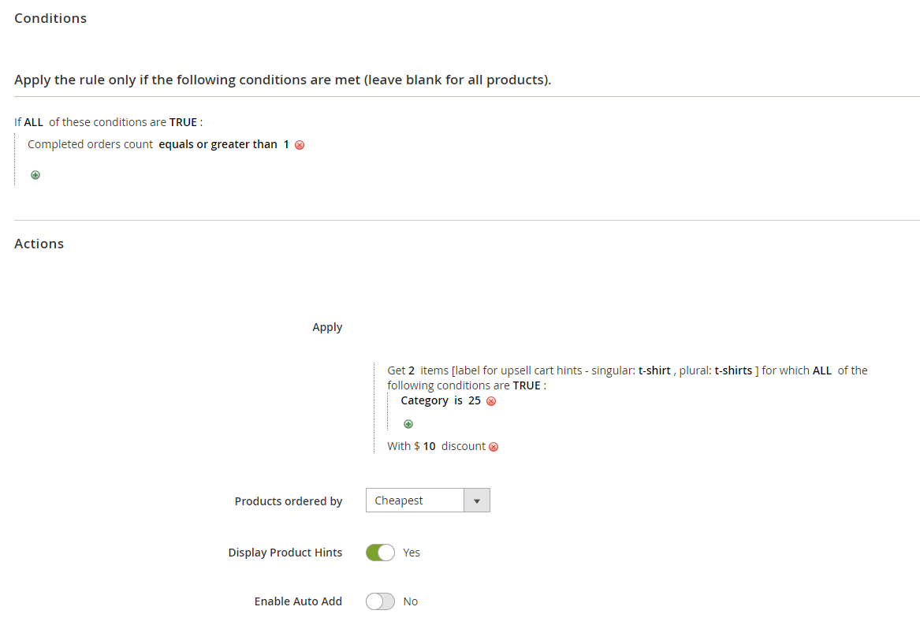Change the Category is operator
920x629 pixels.
tap(458, 400)
